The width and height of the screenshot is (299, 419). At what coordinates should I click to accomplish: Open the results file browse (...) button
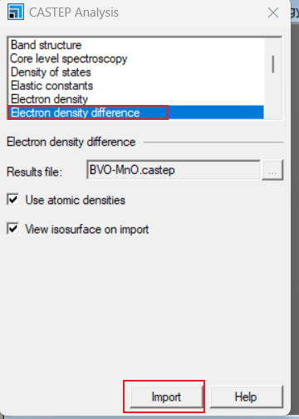pos(272,170)
